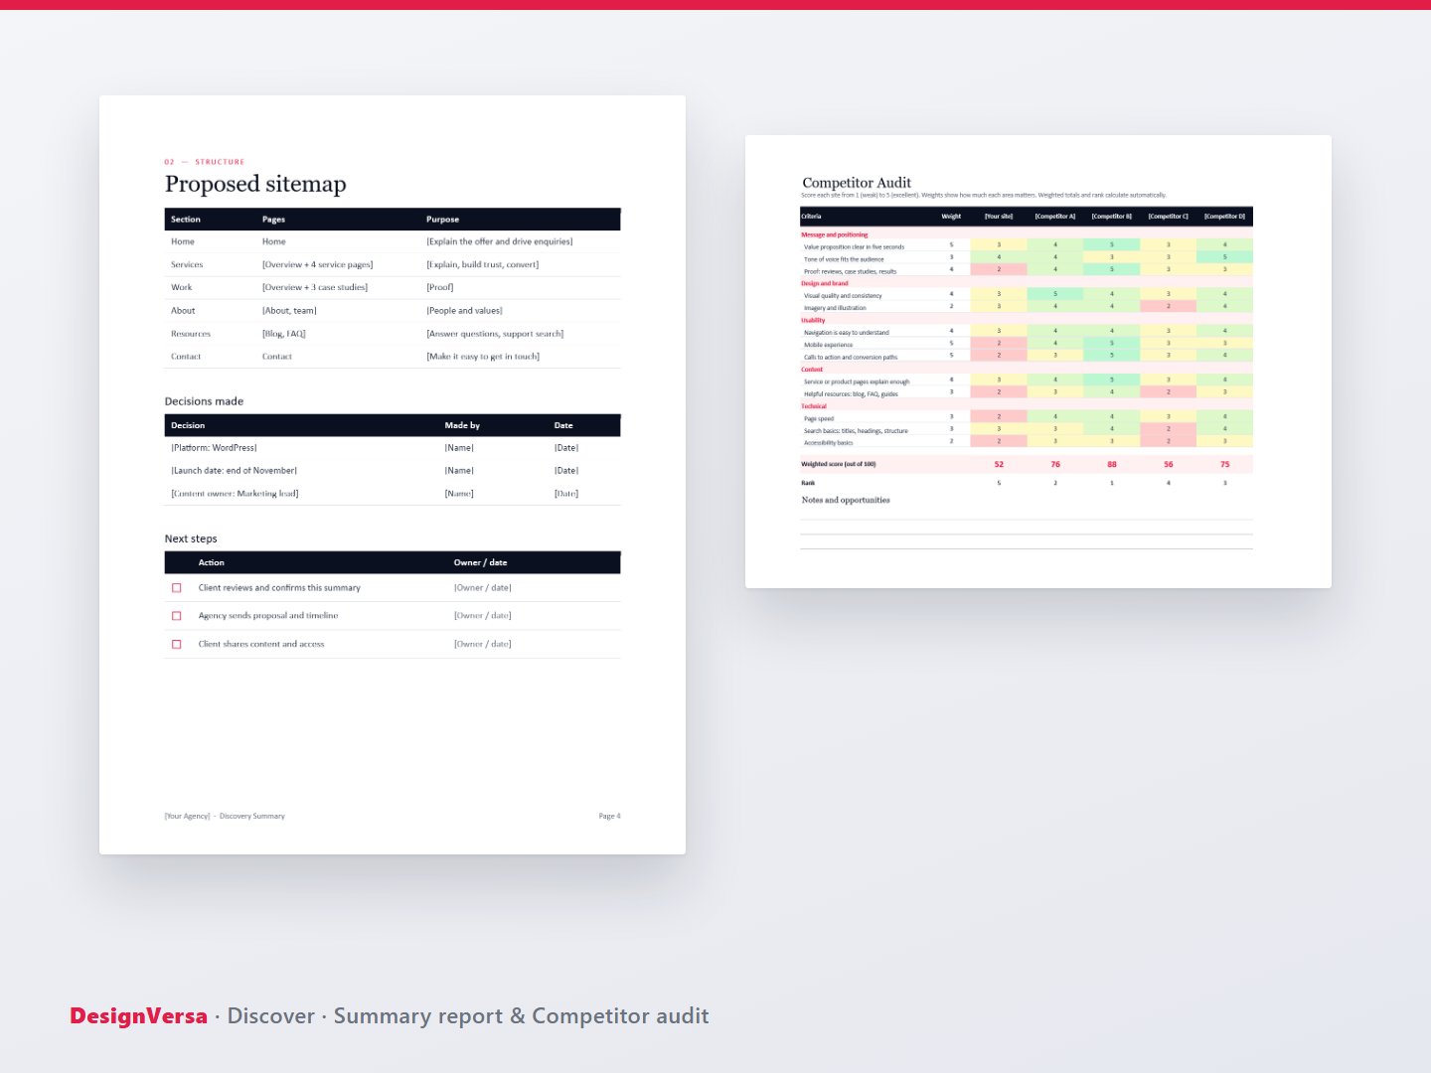Image resolution: width=1431 pixels, height=1073 pixels.
Task: Click 'Notes and opportunities' heading
Action: (x=846, y=500)
